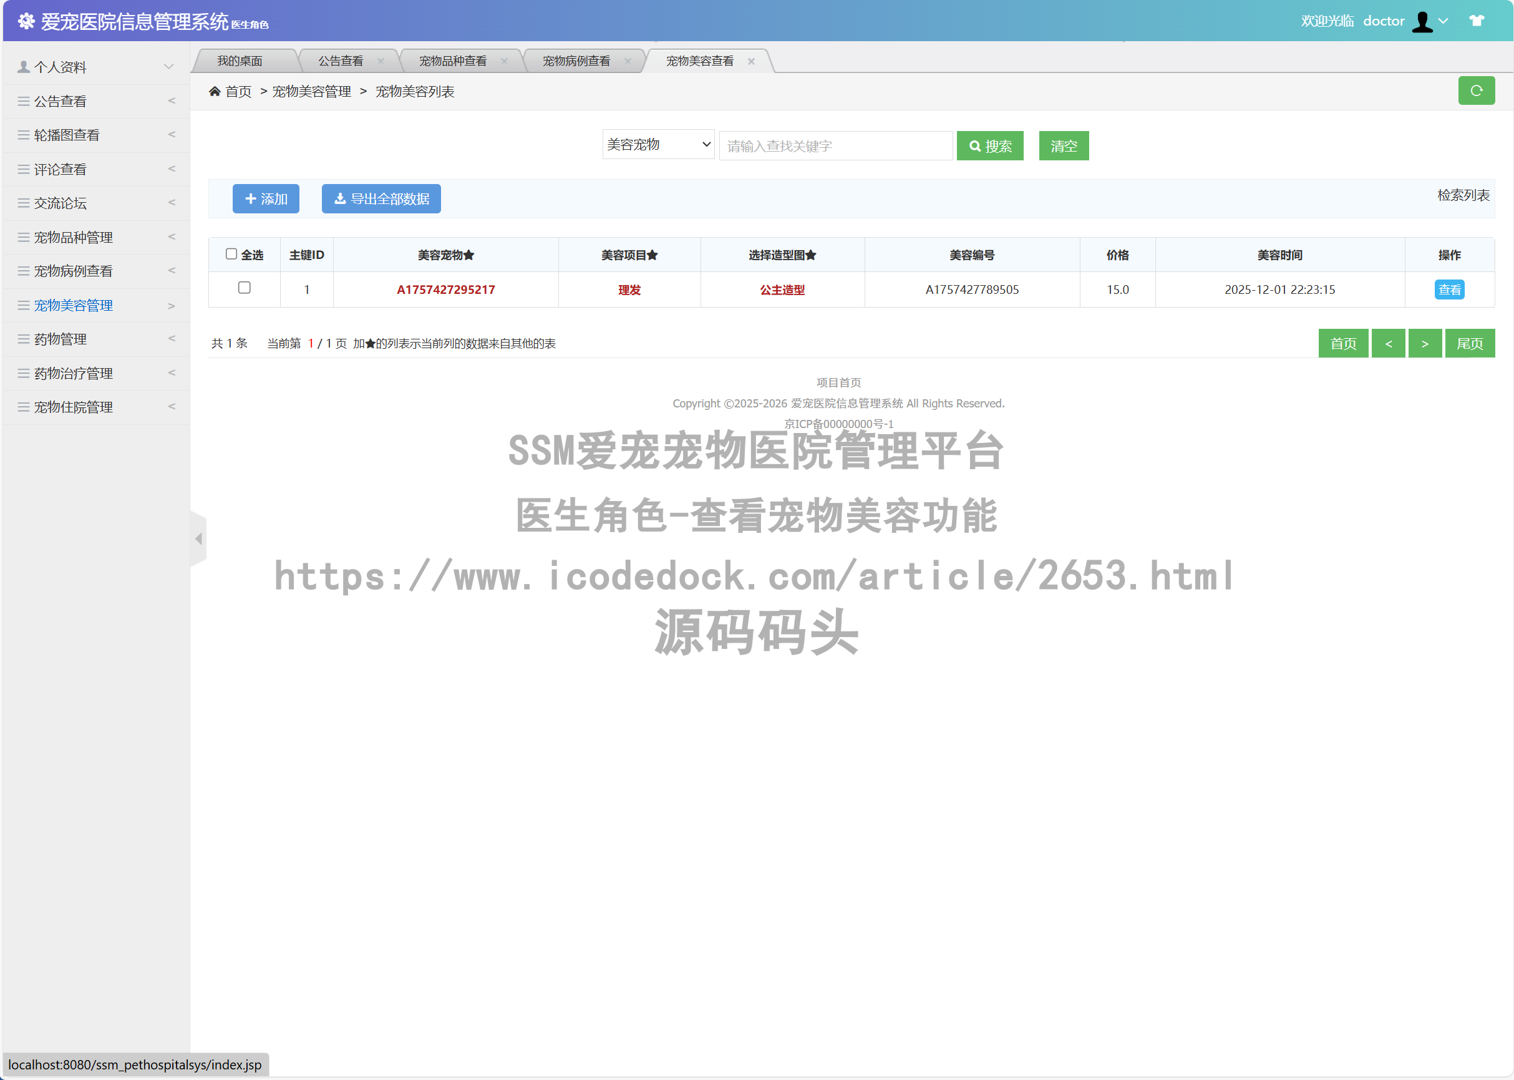Switch to the 宠物品种查看 tab

pos(452,61)
